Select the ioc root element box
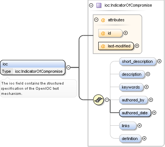The height and width of the screenshot is (147, 165). 33,68
